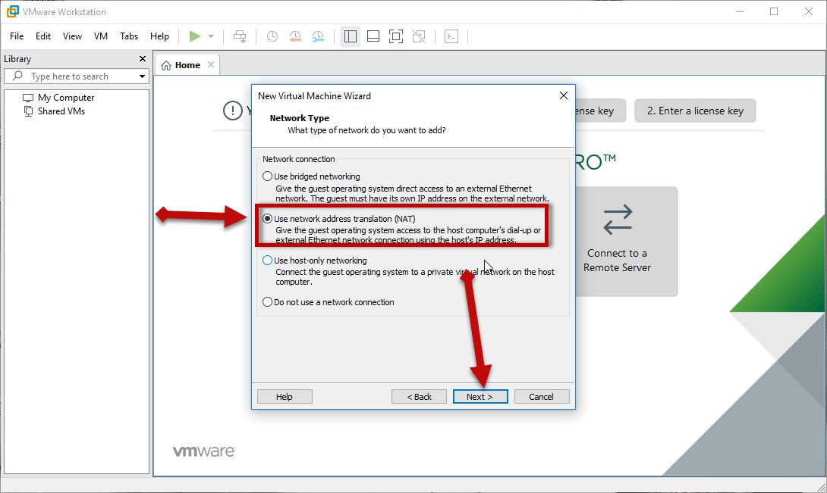Click the thumbnail bar toggle icon
Image resolution: width=827 pixels, height=493 pixels.
[x=373, y=36]
